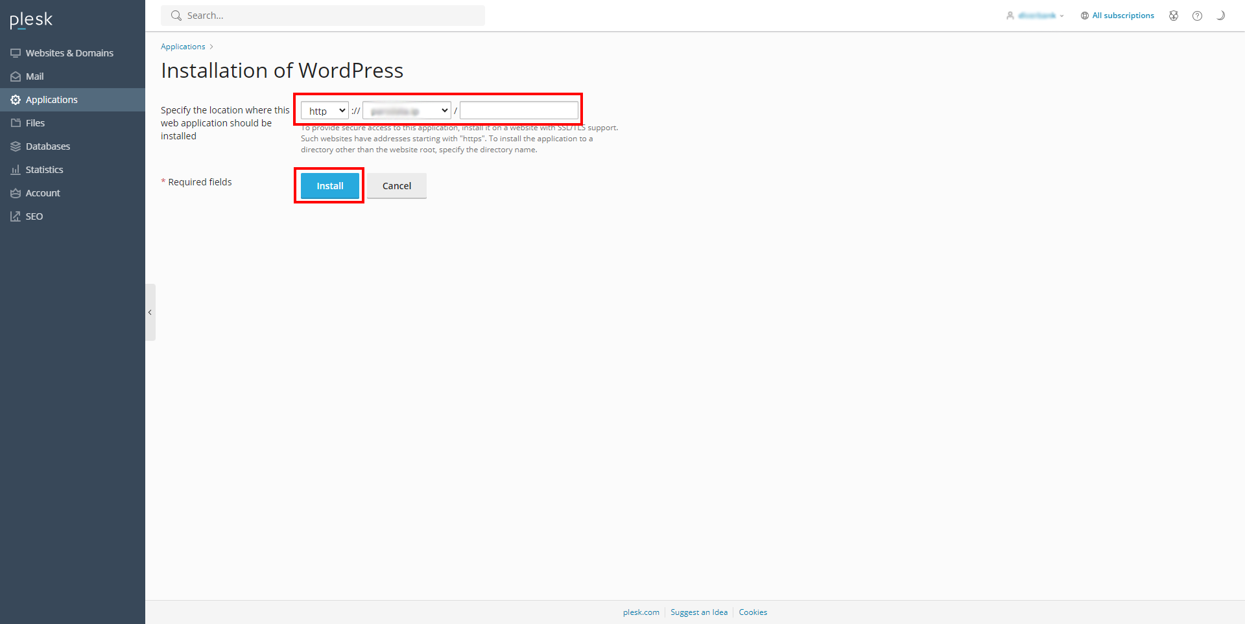1245x624 pixels.
Task: Click the globe icon beside All subscriptions
Action: coord(1085,16)
